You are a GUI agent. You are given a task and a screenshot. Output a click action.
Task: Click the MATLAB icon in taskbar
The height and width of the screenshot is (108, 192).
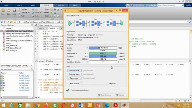pos(124,105)
